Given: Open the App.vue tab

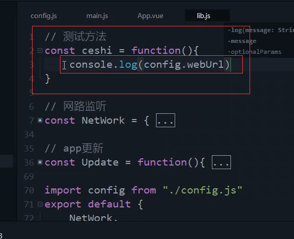Looking at the screenshot, I should (150, 16).
